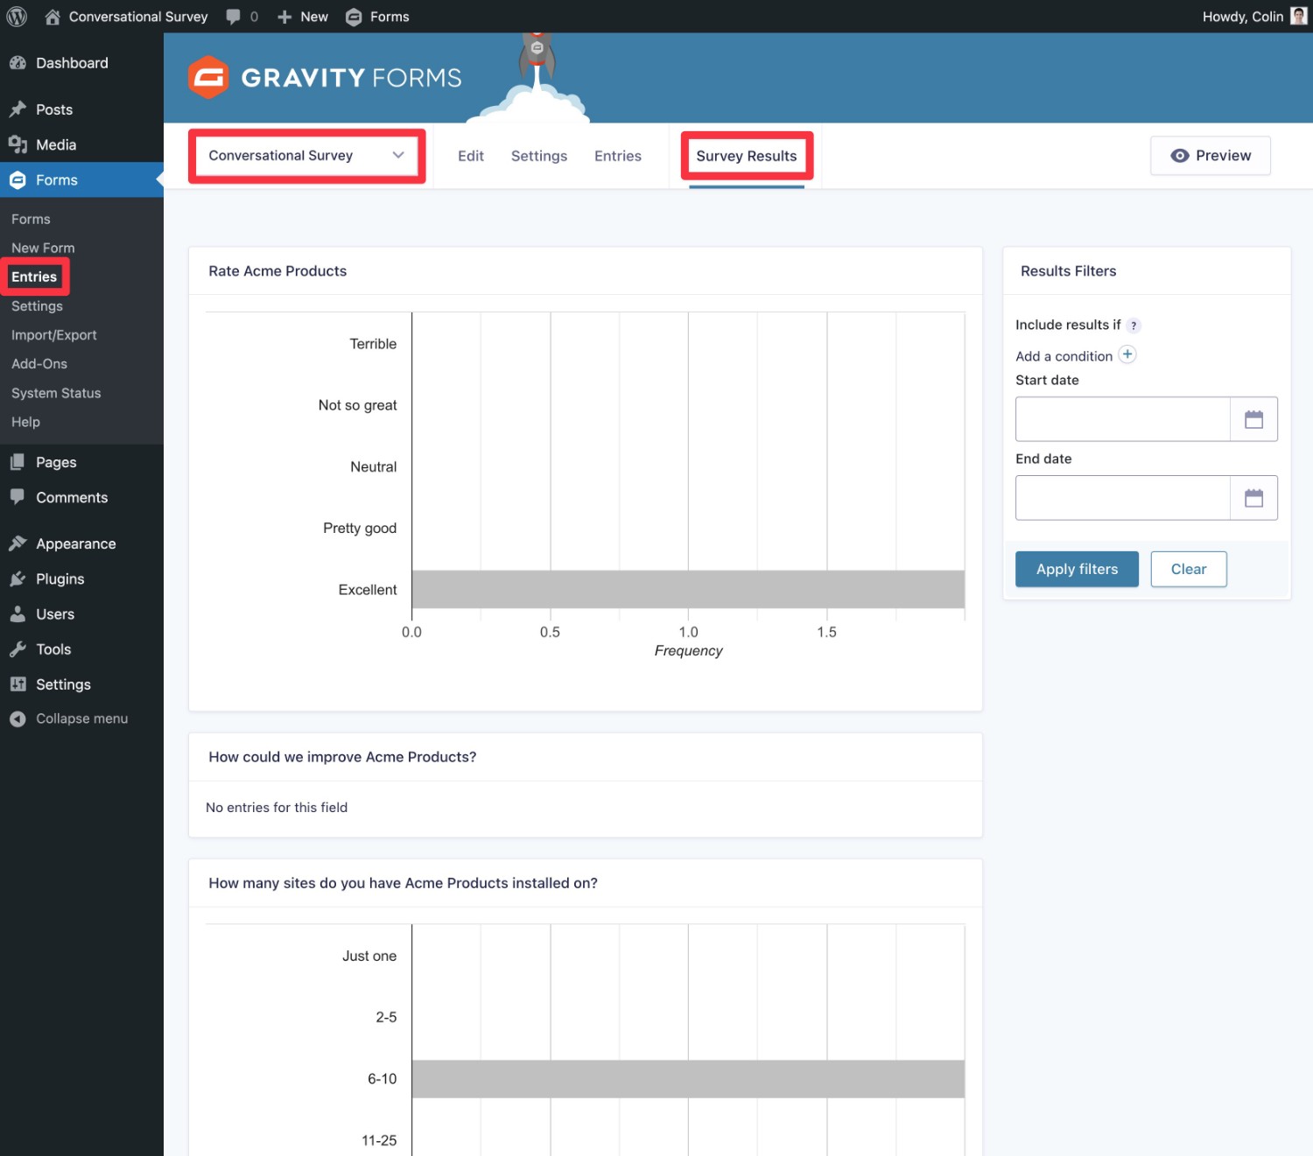The width and height of the screenshot is (1313, 1156).
Task: Click the Preview button label
Action: (1224, 156)
